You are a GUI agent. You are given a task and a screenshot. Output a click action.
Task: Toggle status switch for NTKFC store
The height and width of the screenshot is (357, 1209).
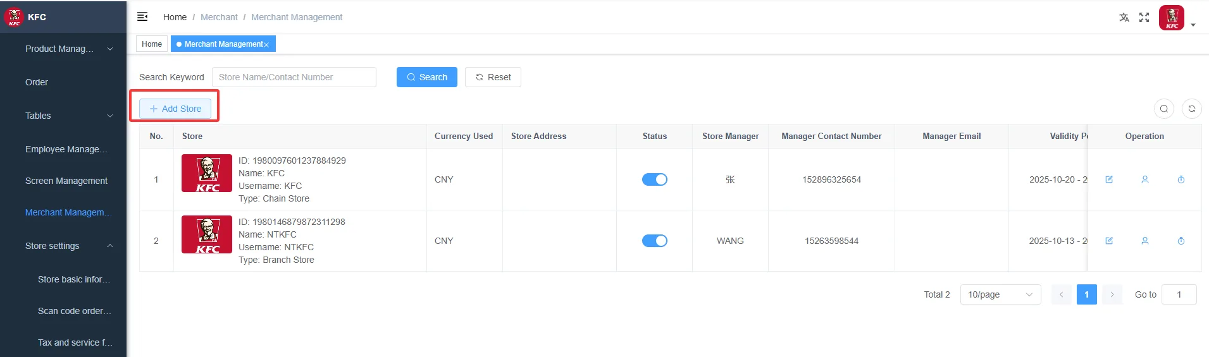[x=655, y=241]
